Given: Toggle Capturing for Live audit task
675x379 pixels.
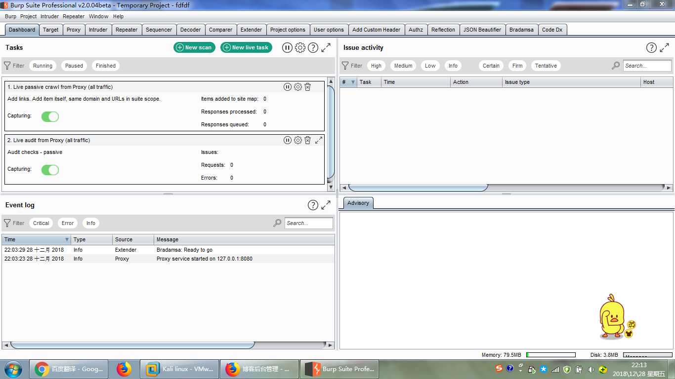Looking at the screenshot, I should pyautogui.click(x=50, y=170).
